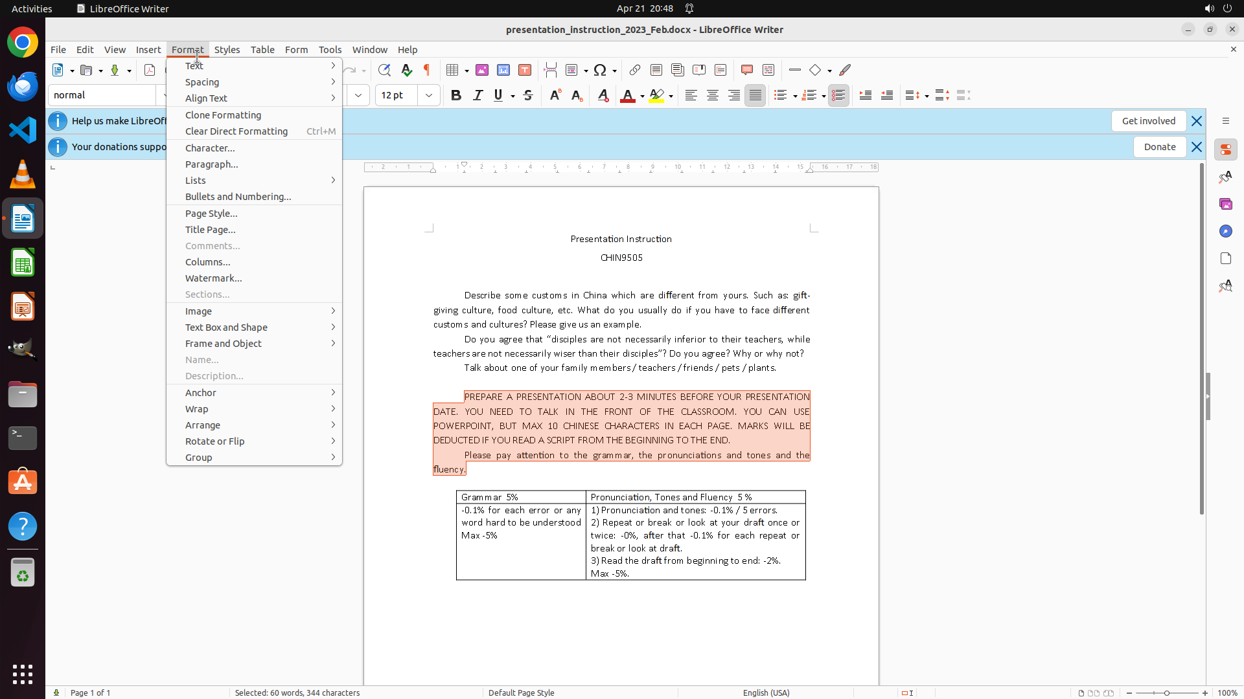This screenshot has height=699, width=1244.
Task: Click the Donate button
Action: [1159, 147]
